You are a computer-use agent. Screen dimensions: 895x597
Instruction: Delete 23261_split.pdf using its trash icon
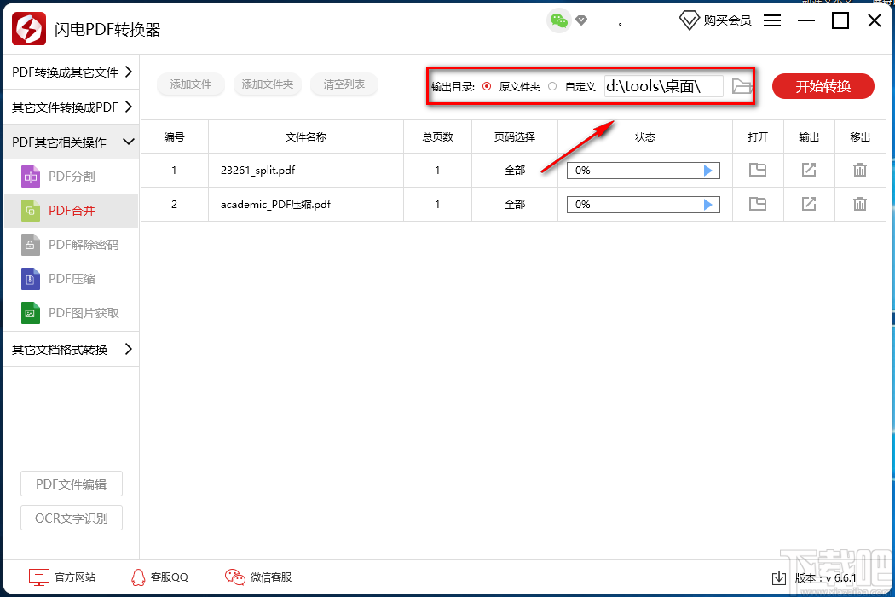point(860,170)
